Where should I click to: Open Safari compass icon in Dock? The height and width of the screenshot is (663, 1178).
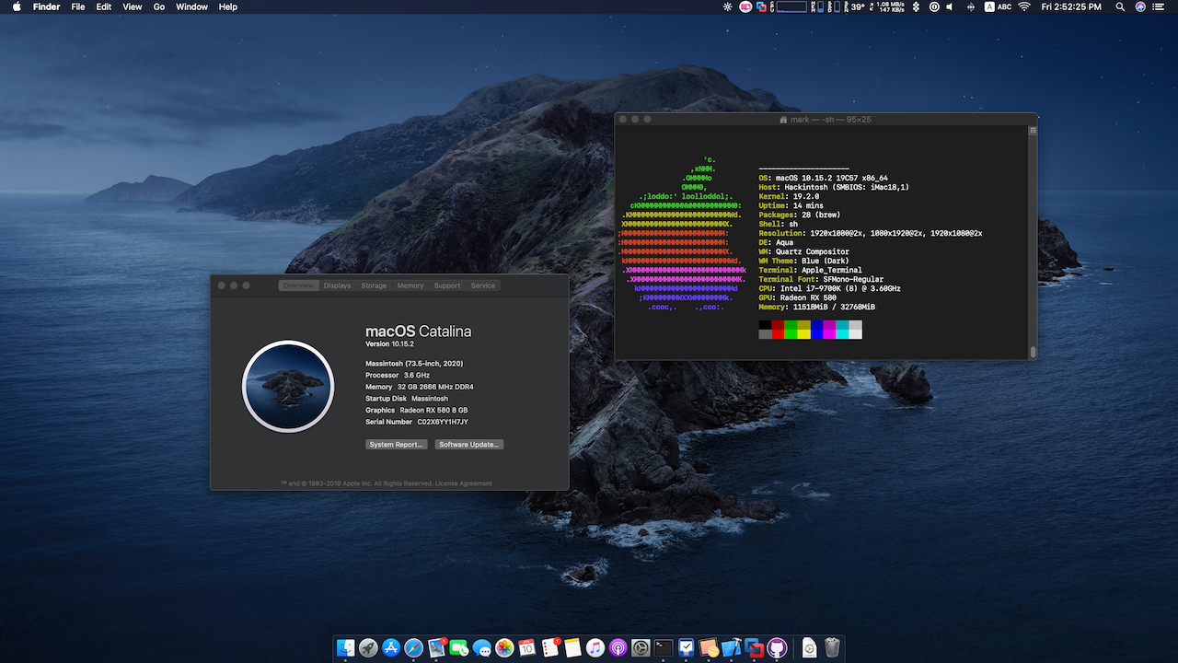point(414,648)
